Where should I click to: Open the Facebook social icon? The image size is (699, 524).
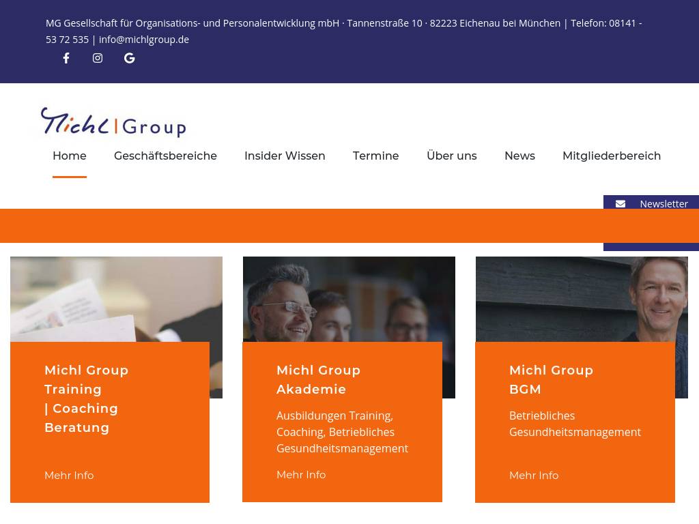[x=66, y=58]
